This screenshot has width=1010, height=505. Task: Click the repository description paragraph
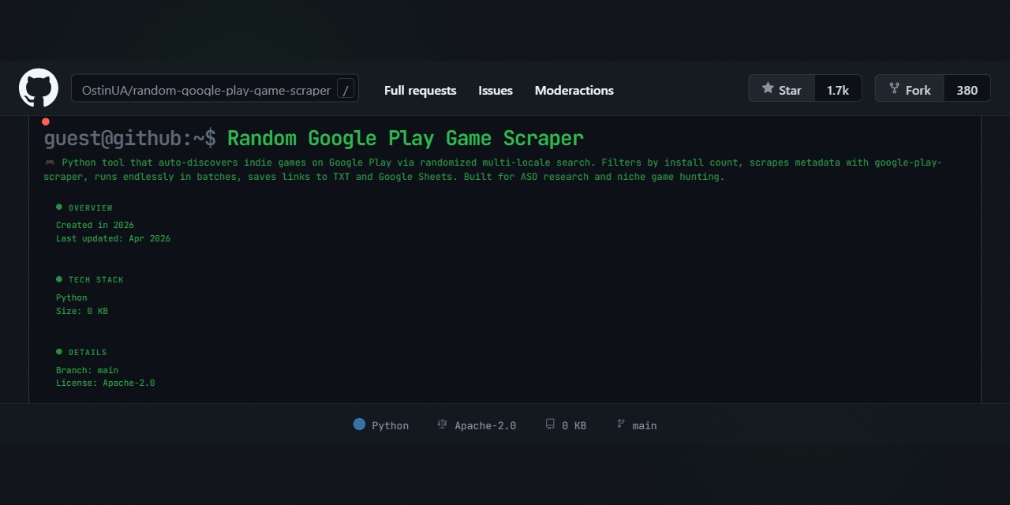tap(493, 170)
